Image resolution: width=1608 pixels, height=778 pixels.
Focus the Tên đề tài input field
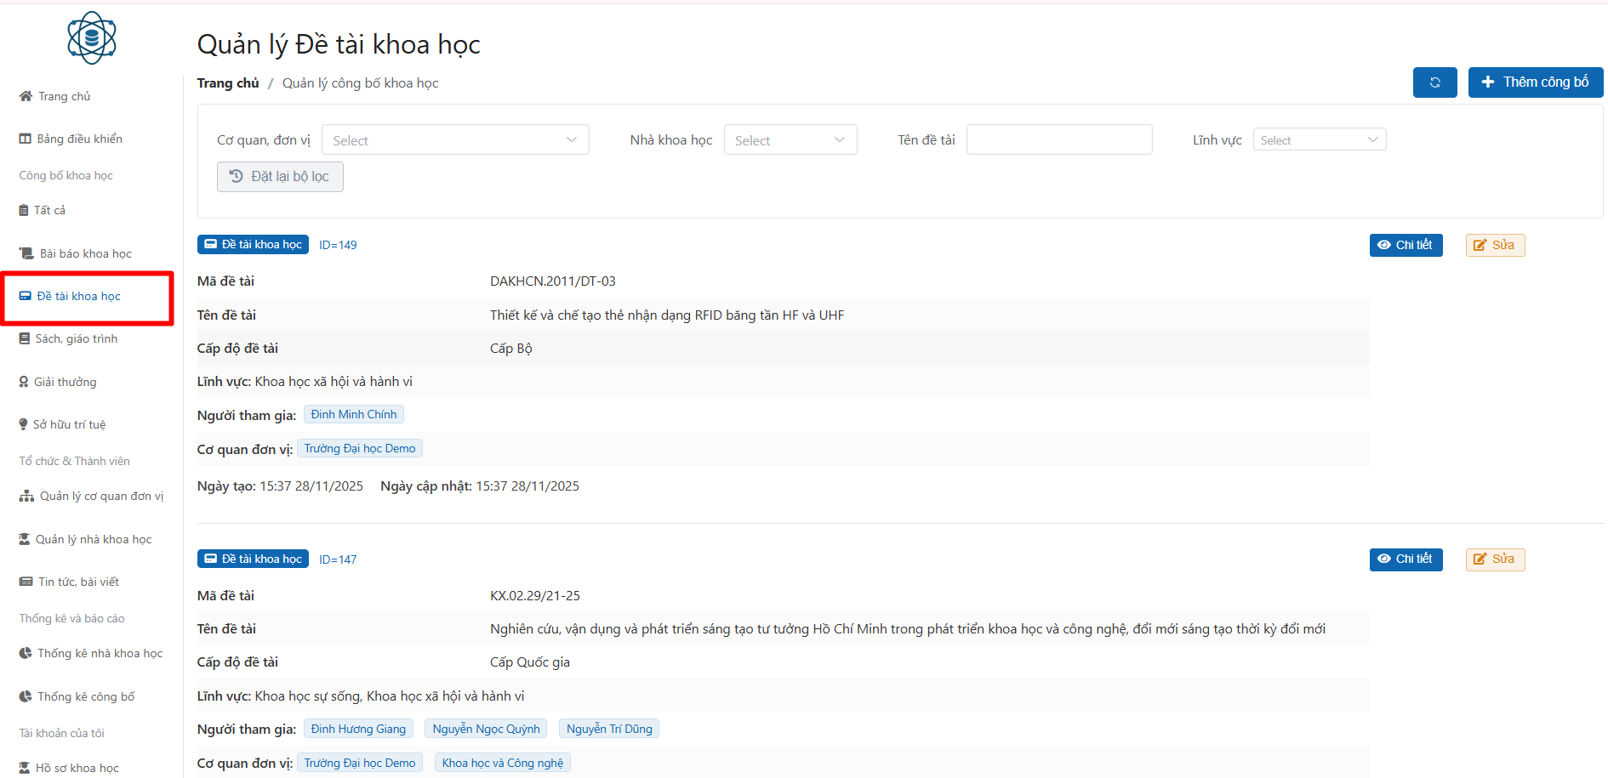(x=1058, y=140)
